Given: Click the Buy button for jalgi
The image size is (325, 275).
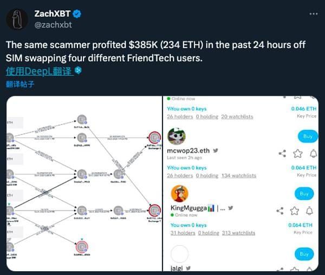Looking at the screenshot, I should tap(304, 254).
